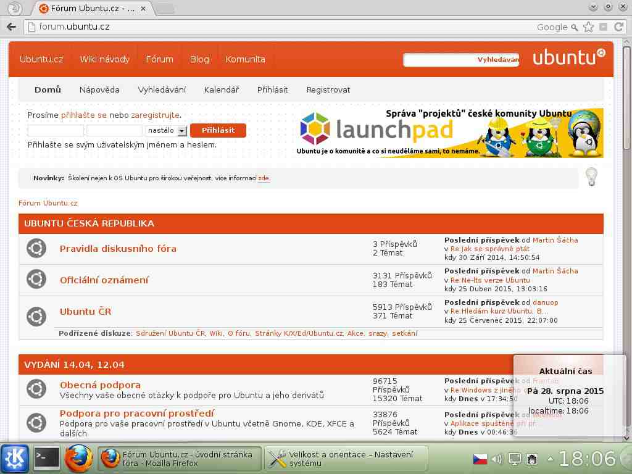Screen dimensions: 632x474
Task: Click the Czech flag keyboard layout indicator
Action: point(480,459)
